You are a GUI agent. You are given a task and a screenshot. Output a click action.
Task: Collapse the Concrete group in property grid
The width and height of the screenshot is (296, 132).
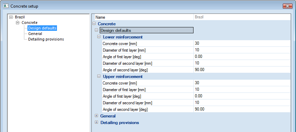coord(94,24)
